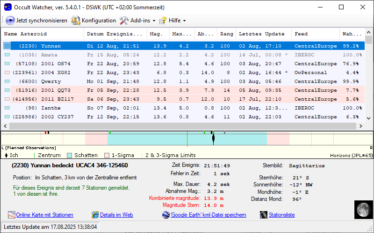This screenshot has width=374, height=233.
Task: Click the Details im Web browser icon
Action: (x=95, y=215)
